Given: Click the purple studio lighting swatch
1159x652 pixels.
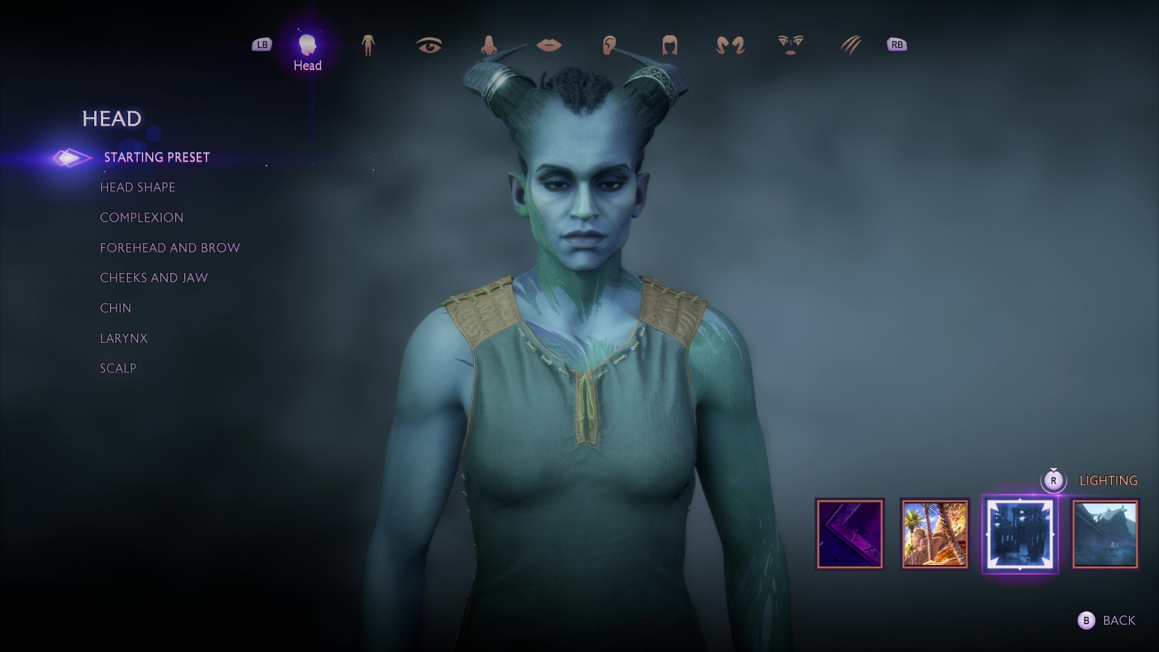Looking at the screenshot, I should click(x=850, y=534).
